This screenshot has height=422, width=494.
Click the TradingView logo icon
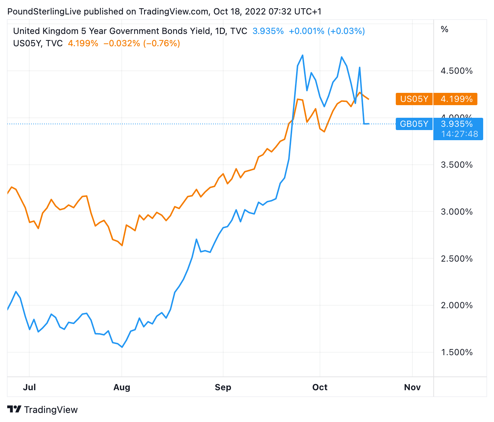(14, 409)
